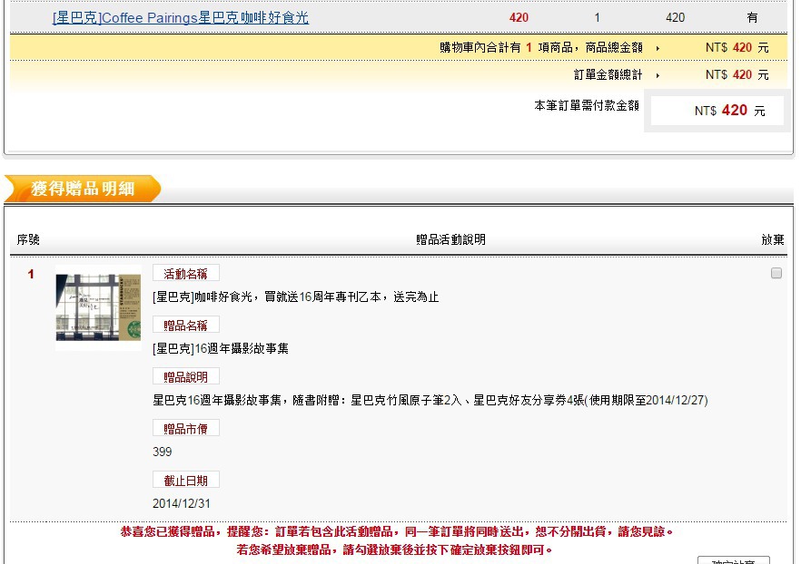Click the 贈品活動說明 column header
The height and width of the screenshot is (564, 801).
tap(450, 239)
